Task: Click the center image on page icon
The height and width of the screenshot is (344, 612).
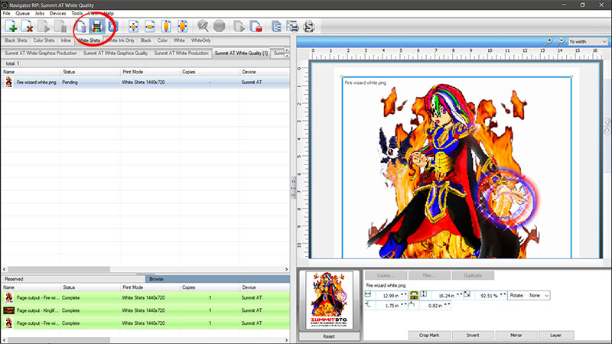Action: [133, 26]
